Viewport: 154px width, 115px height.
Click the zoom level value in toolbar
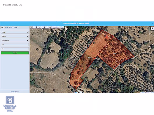coord(62,27)
